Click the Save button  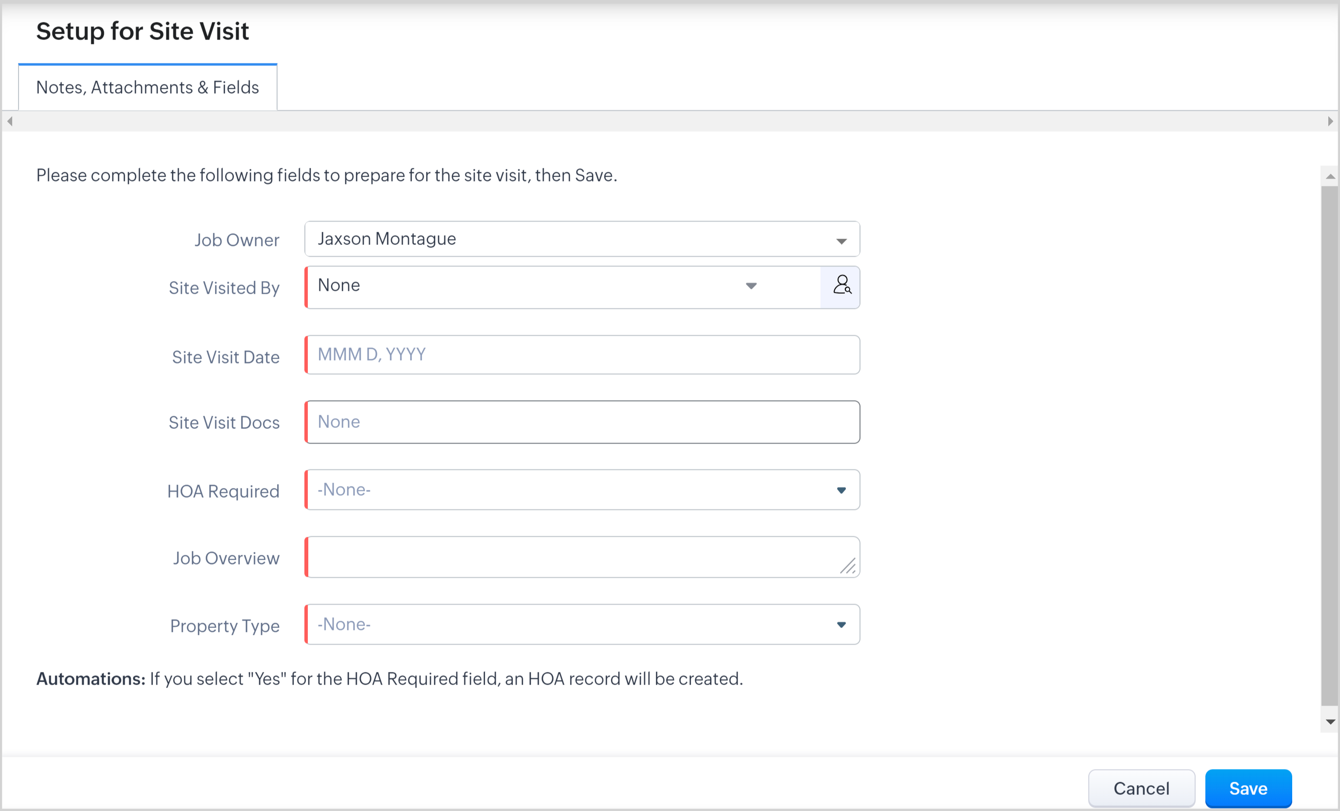click(x=1248, y=788)
